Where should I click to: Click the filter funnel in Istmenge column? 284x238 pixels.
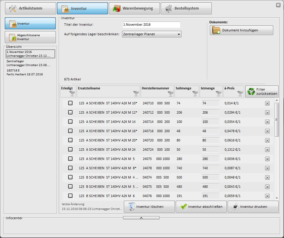(218, 94)
